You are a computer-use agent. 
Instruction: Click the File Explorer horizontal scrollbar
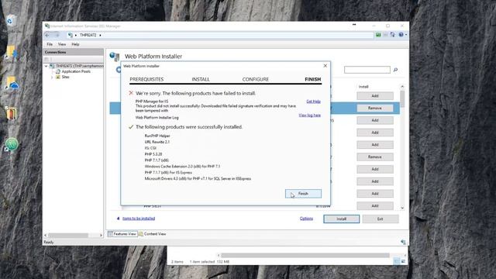coord(305,255)
